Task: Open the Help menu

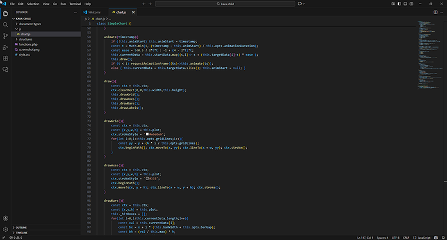Action: click(x=88, y=4)
